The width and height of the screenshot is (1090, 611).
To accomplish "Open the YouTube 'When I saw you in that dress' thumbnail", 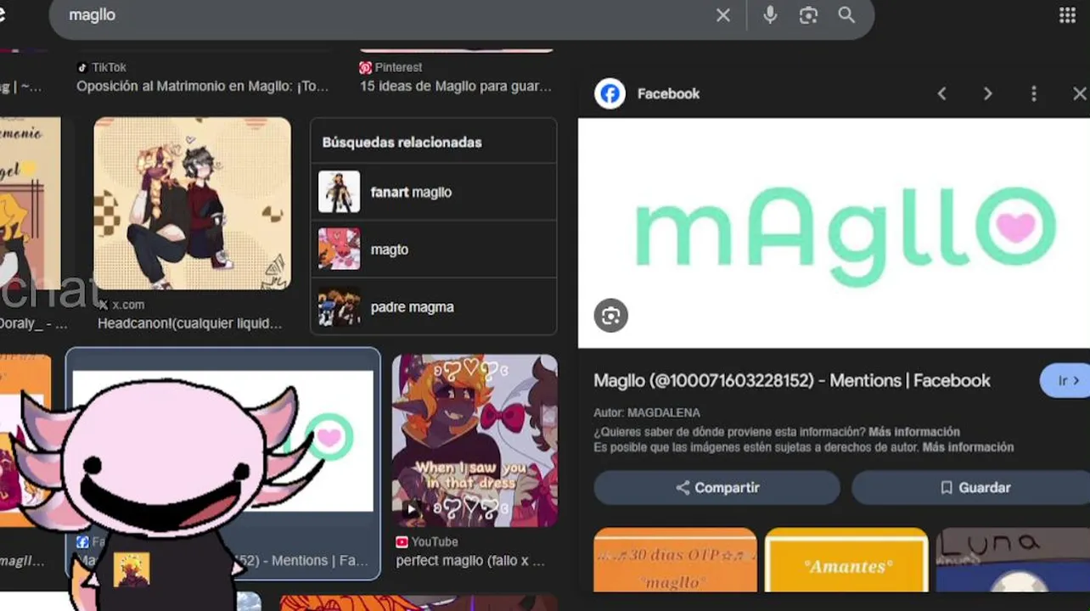I will [x=475, y=440].
